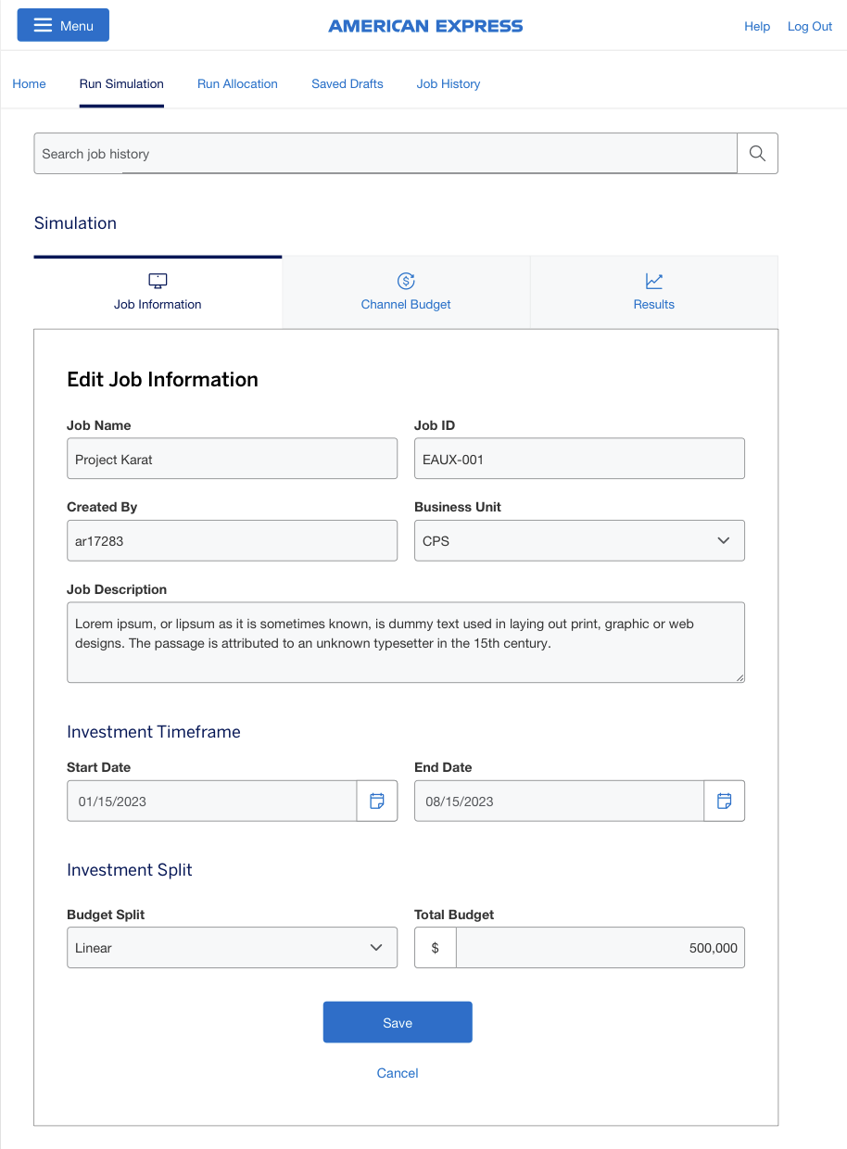847x1149 pixels.
Task: Click the Job Name field Project Karat
Action: coord(232,459)
